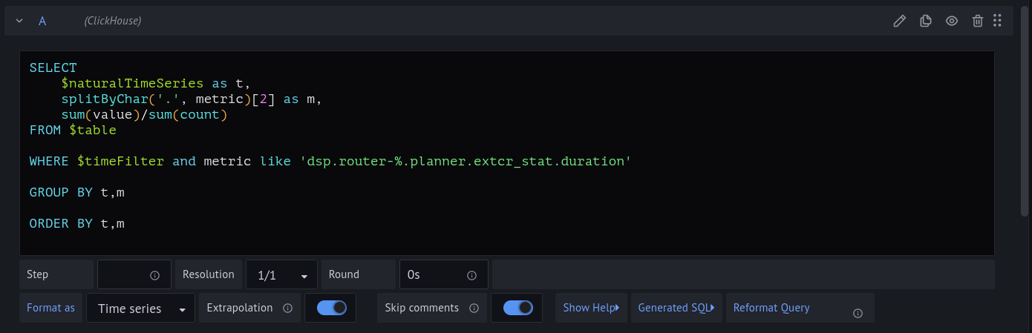Toggle the Extrapolation switch
The width and height of the screenshot is (1032, 333).
[x=331, y=308]
